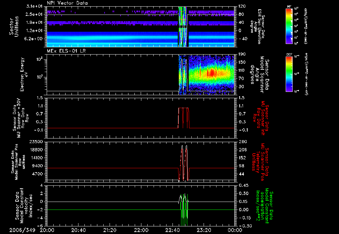This screenshot has width=339, height=234.
Task: Click the 22:40 time axis label
Action: coord(172,230)
